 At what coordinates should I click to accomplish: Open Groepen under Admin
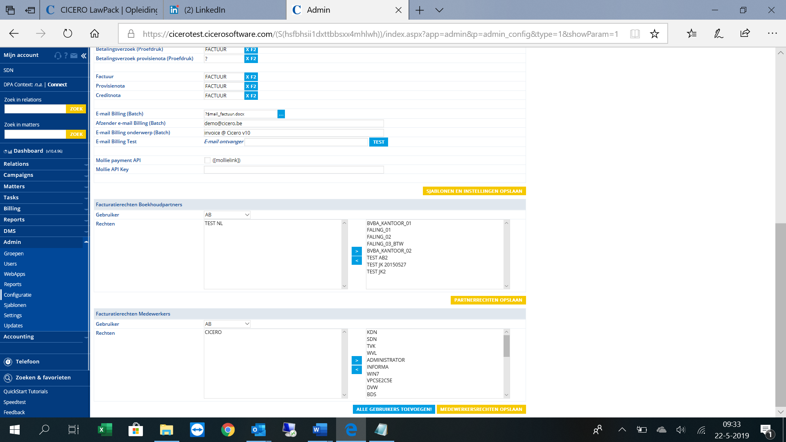[x=14, y=254]
